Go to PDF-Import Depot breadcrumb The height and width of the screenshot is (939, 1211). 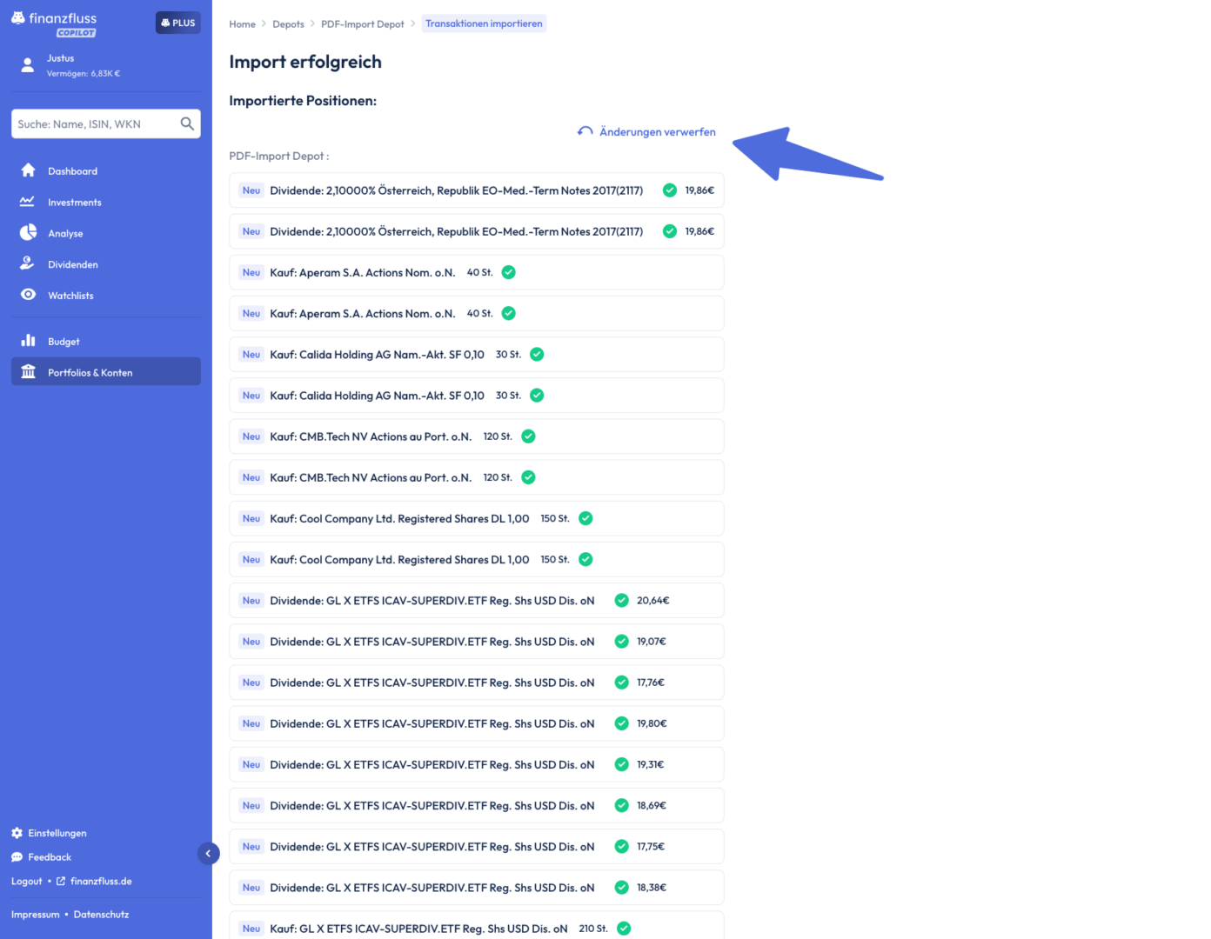[363, 24]
